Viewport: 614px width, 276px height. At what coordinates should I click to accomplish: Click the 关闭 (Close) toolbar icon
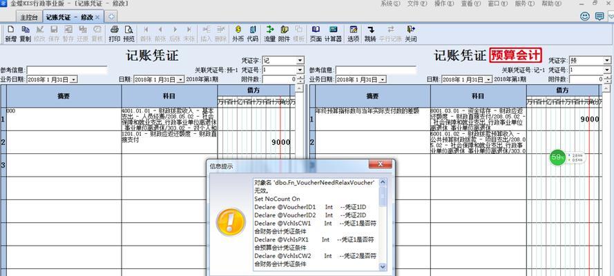point(410,34)
